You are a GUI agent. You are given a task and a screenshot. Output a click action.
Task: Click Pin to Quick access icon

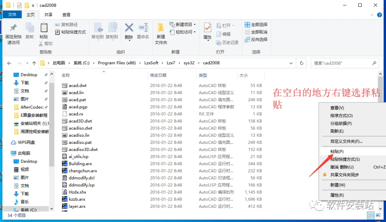click(14, 28)
